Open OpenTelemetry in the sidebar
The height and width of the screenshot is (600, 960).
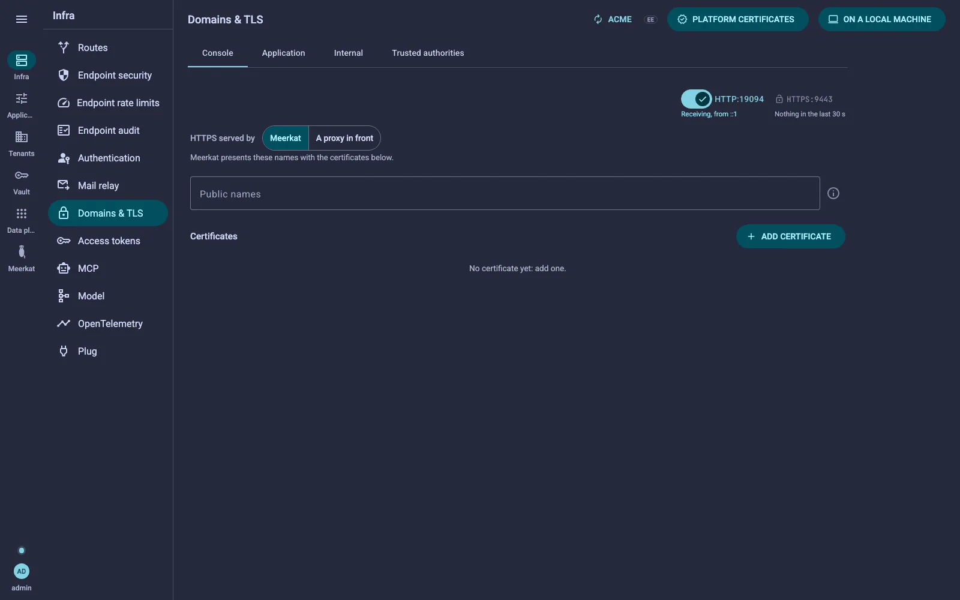108,323
